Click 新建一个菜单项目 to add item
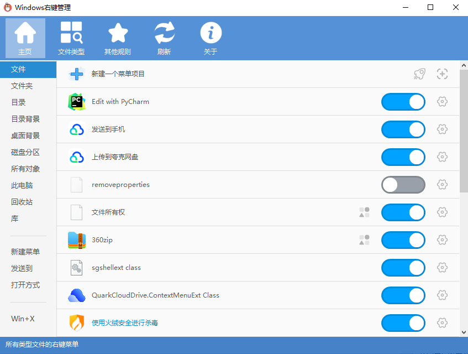This screenshot has height=354, width=468. (118, 74)
